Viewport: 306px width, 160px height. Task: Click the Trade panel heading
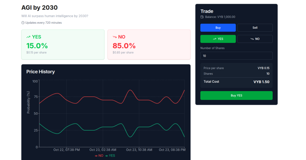tap(207, 11)
